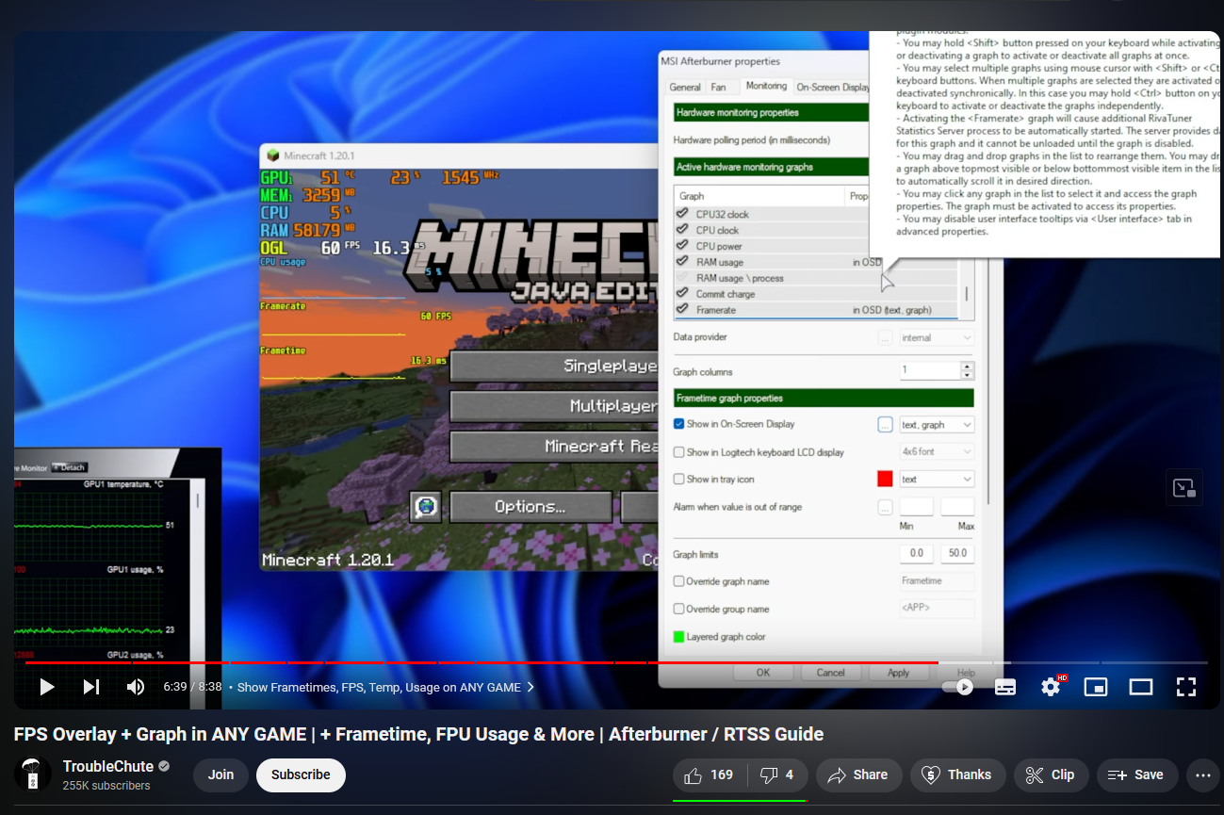Image resolution: width=1224 pixels, height=815 pixels.
Task: Enter full screen mode
Action: (1186, 687)
